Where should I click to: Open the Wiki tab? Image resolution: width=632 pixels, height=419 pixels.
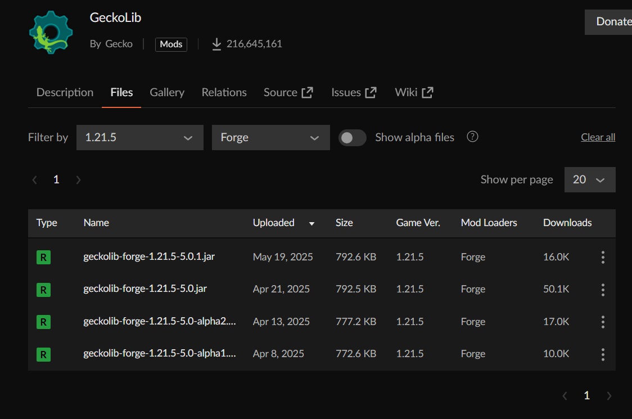coord(414,92)
